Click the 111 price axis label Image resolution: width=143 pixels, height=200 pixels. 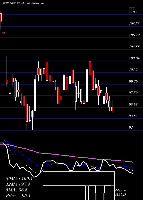(x=132, y=8)
